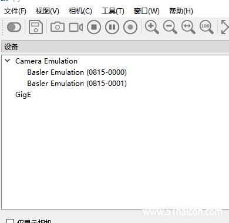This screenshot has height=223, width=229.
Task: Zoom in with the plus magnifier
Action: [x=152, y=27]
